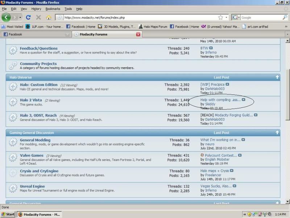
Task: Click the Halo: Custom Edition forum status icon
Action: point(13,86)
